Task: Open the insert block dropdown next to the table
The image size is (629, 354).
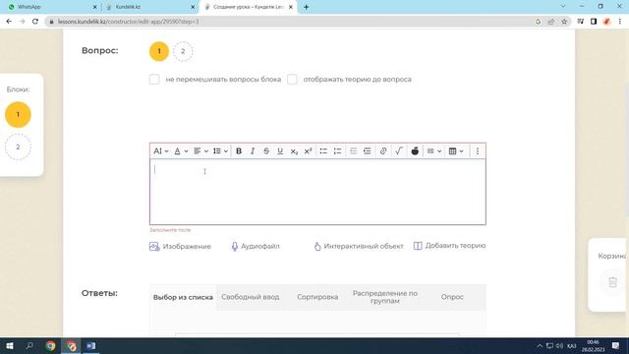Action: pyautogui.click(x=434, y=151)
